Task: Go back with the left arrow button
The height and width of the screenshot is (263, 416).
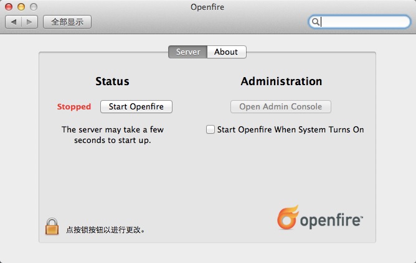Action: [13, 22]
